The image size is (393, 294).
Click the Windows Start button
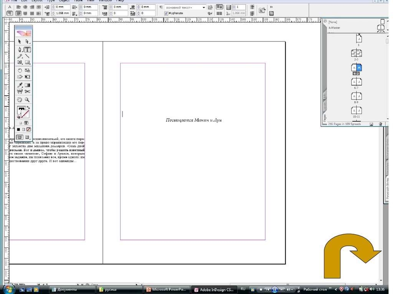[x=8, y=289]
